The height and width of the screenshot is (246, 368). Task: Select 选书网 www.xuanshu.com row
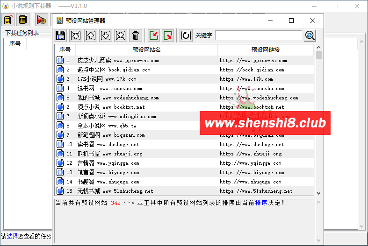[x=184, y=88]
